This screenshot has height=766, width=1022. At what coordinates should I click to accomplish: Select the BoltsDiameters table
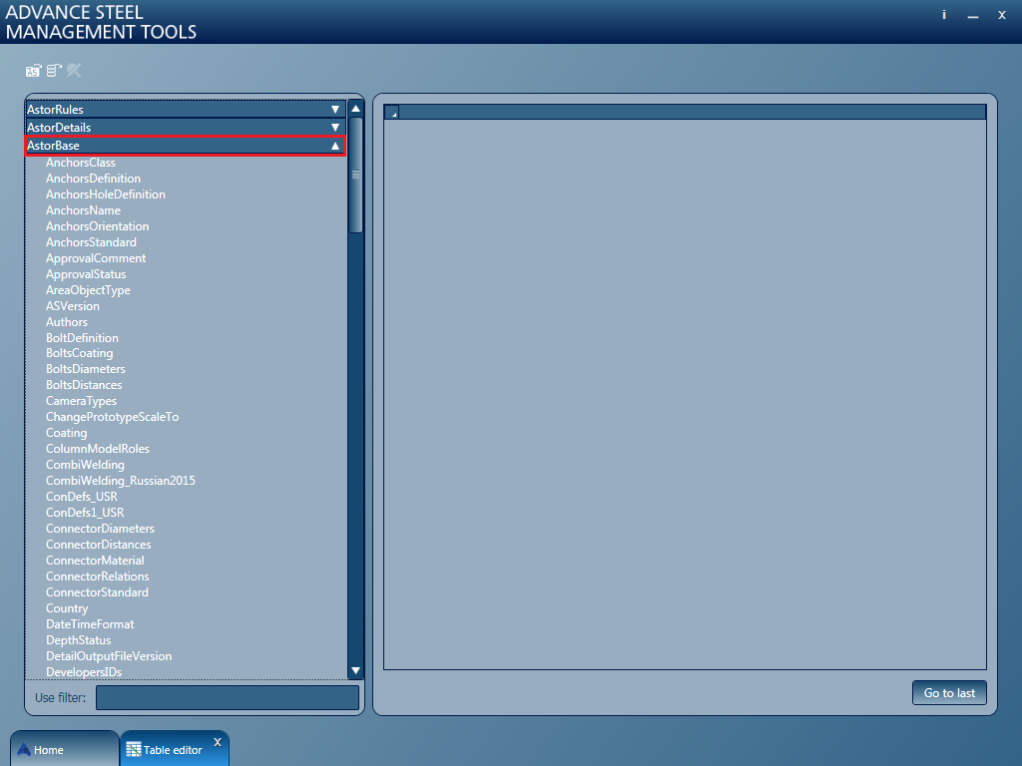coord(86,369)
